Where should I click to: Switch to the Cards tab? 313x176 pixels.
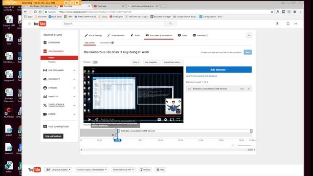[182, 35]
